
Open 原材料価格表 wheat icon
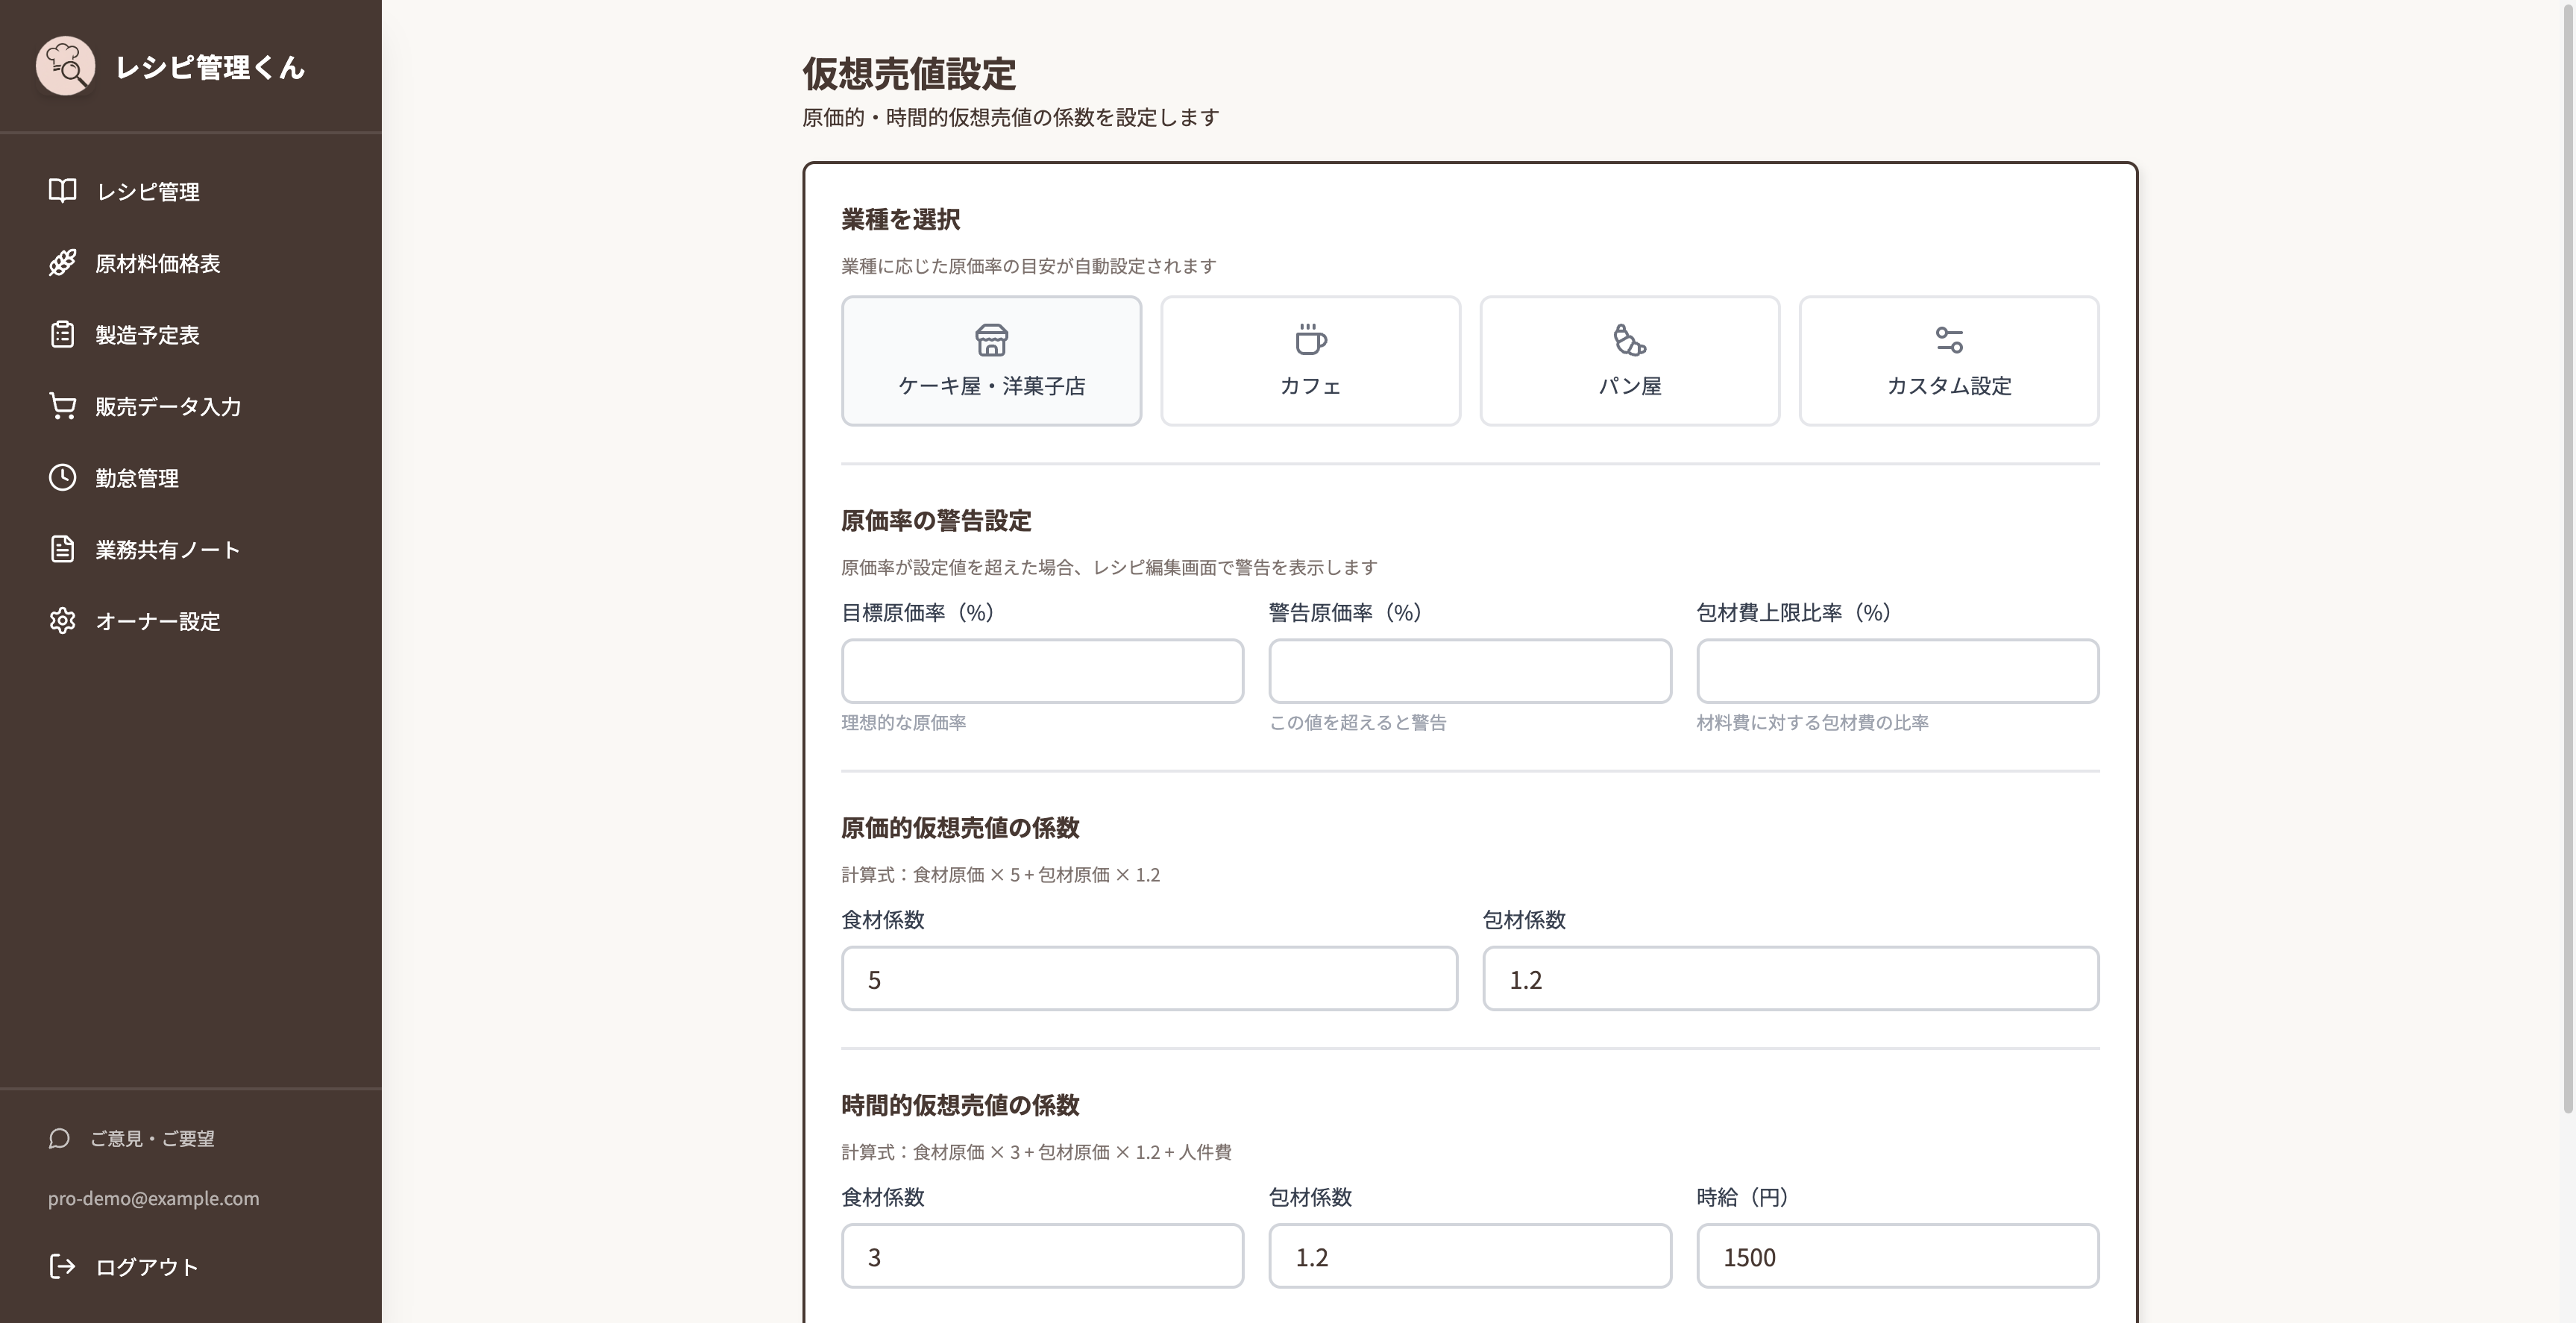(x=62, y=263)
